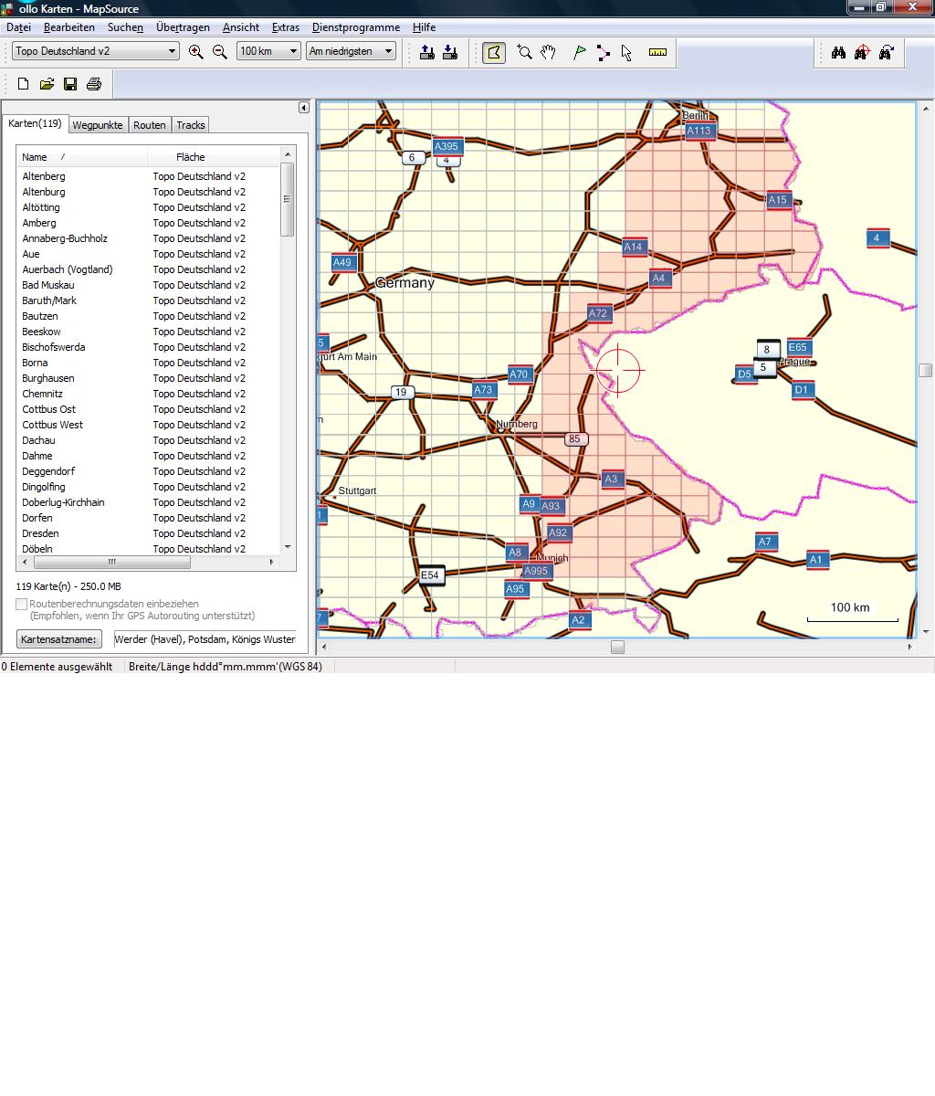Click the Kartensatzname button

point(59,639)
